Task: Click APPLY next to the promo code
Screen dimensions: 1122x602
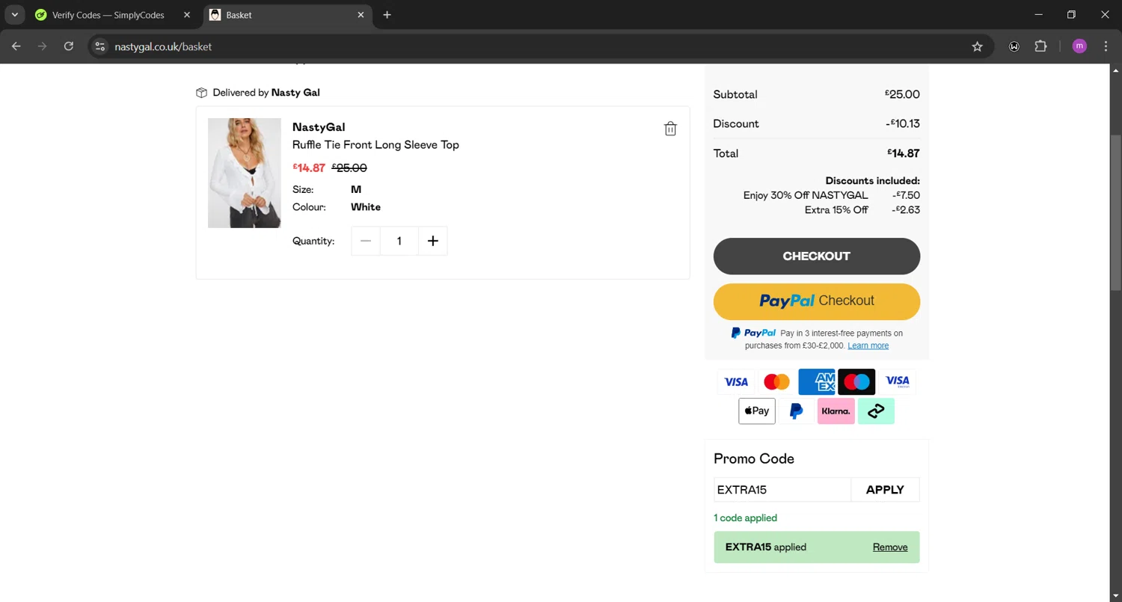Action: click(885, 490)
